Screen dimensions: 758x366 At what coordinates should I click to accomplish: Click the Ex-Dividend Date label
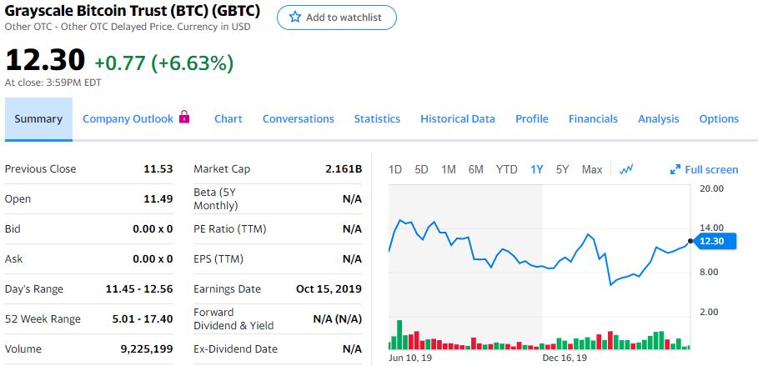[x=235, y=349]
